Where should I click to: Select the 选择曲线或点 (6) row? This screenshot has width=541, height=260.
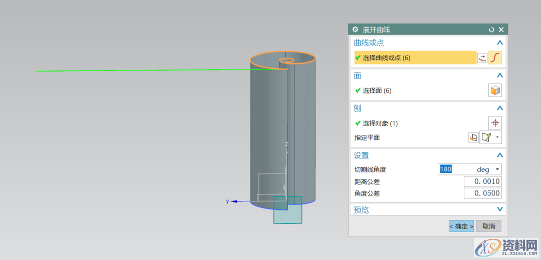pyautogui.click(x=415, y=58)
